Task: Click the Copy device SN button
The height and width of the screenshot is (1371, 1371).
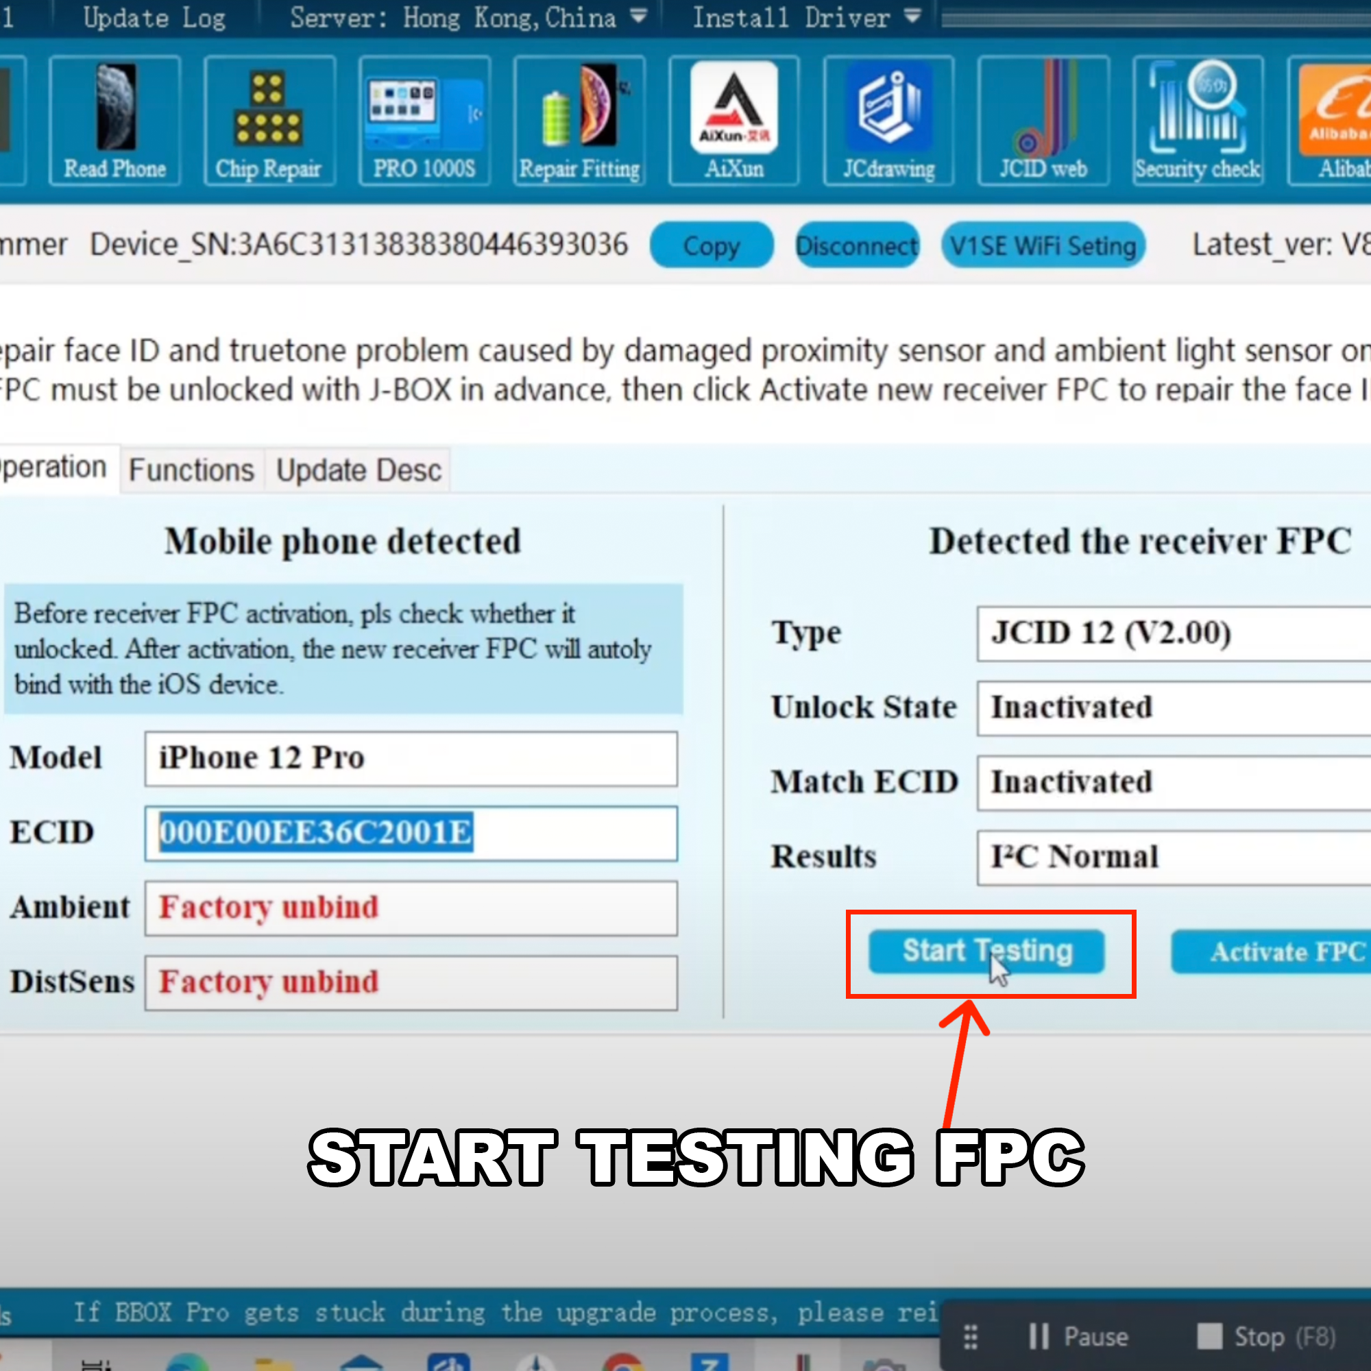Action: click(x=711, y=245)
